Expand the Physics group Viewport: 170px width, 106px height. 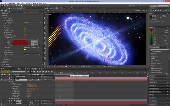point(3,63)
